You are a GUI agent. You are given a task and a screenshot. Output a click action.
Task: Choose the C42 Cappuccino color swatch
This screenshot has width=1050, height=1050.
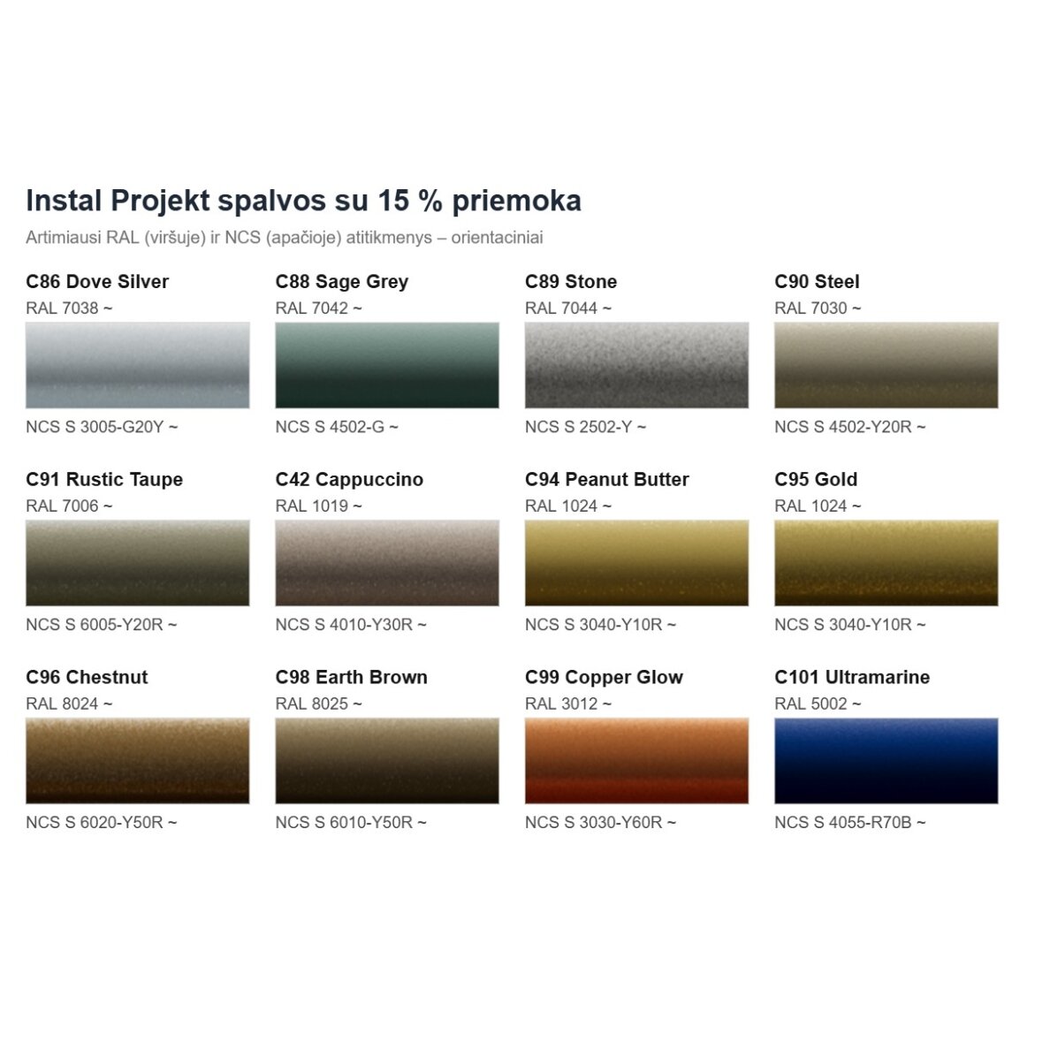(387, 563)
